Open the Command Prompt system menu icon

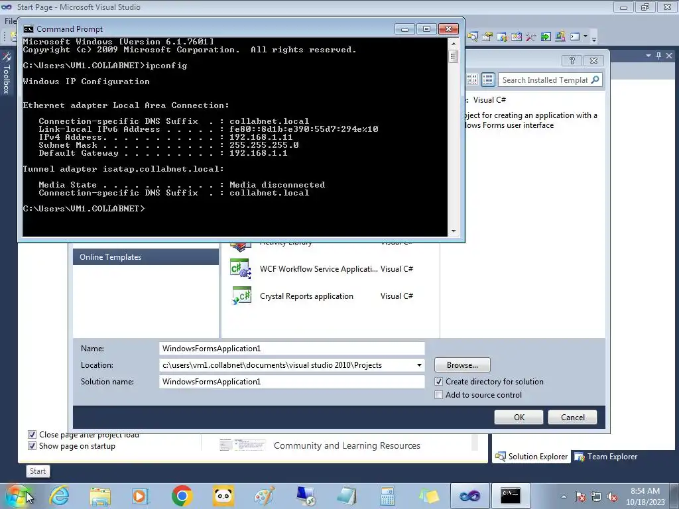[29, 29]
